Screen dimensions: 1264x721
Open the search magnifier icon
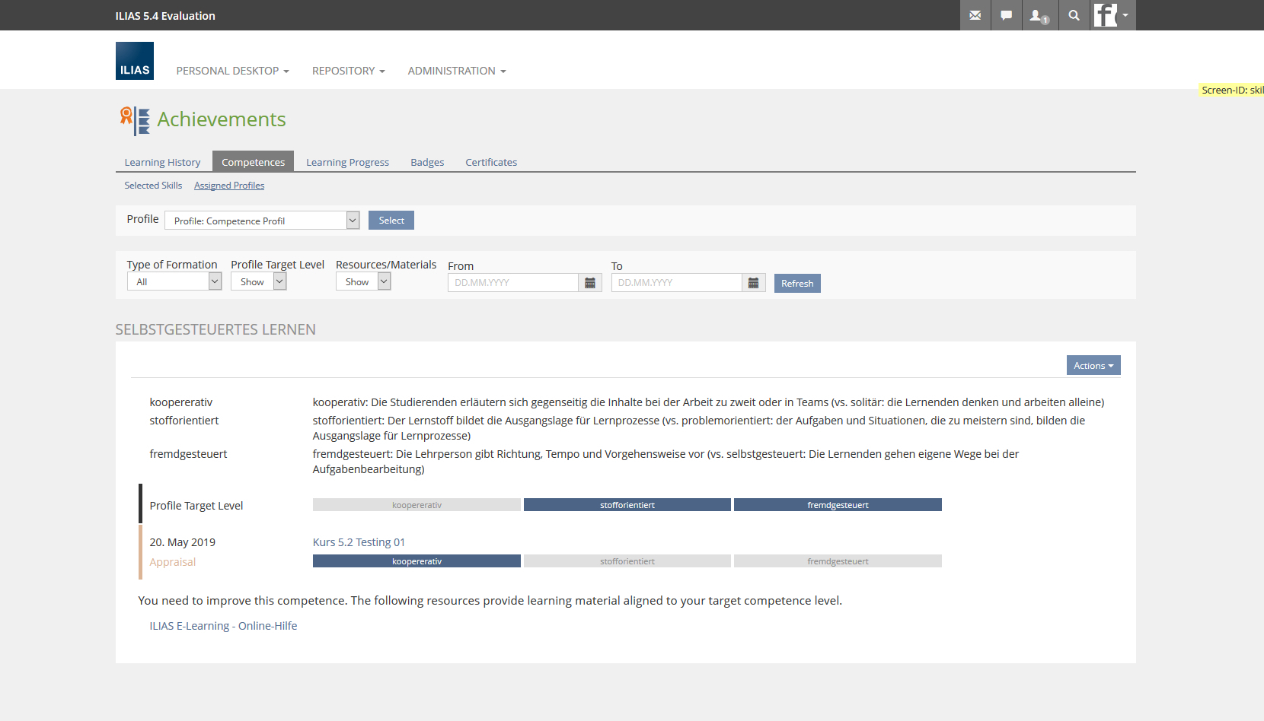point(1074,15)
